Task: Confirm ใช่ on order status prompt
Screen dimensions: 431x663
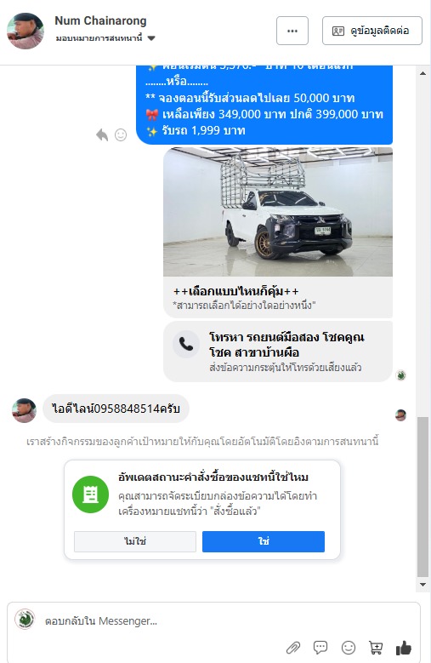Action: [x=264, y=541]
